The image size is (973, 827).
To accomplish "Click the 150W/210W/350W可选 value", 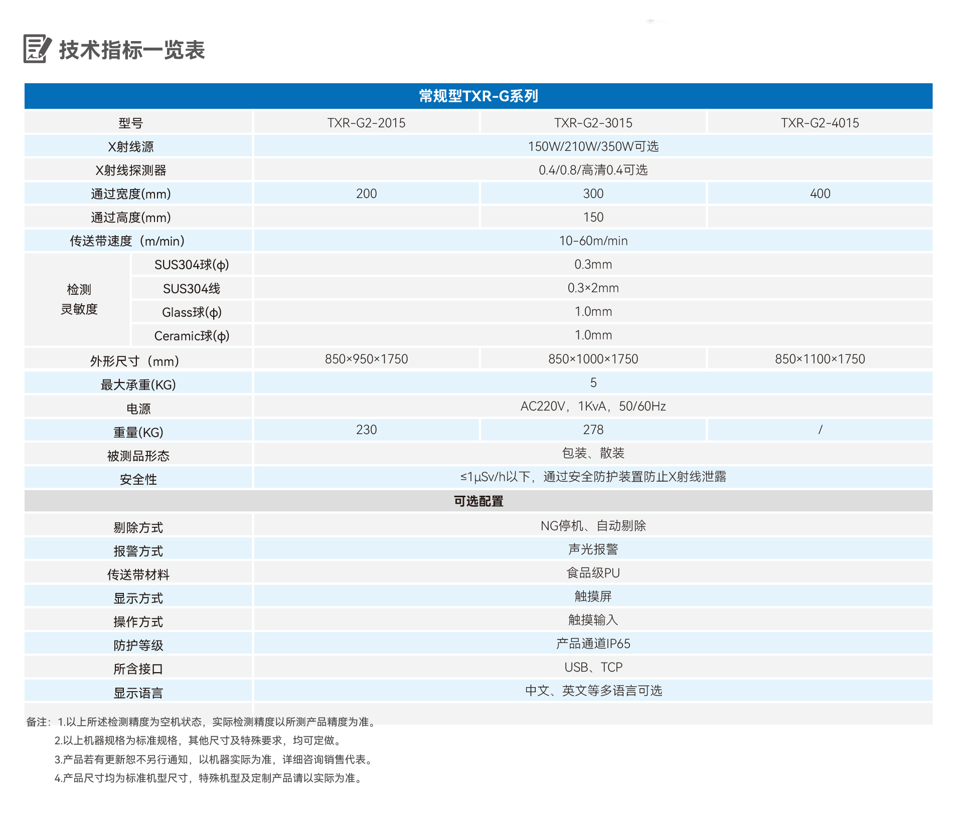I will pos(593,146).
